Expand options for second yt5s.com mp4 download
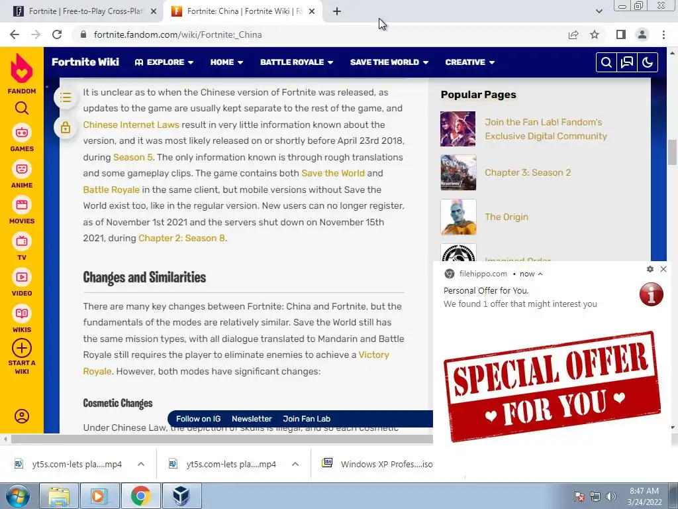 tap(295, 464)
